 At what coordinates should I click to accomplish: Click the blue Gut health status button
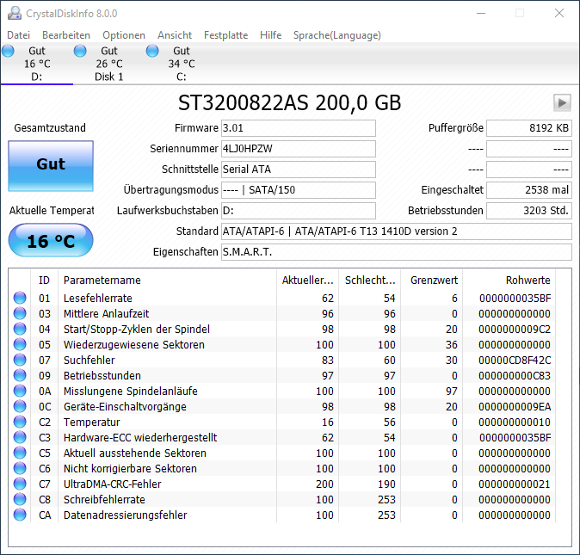point(51,166)
